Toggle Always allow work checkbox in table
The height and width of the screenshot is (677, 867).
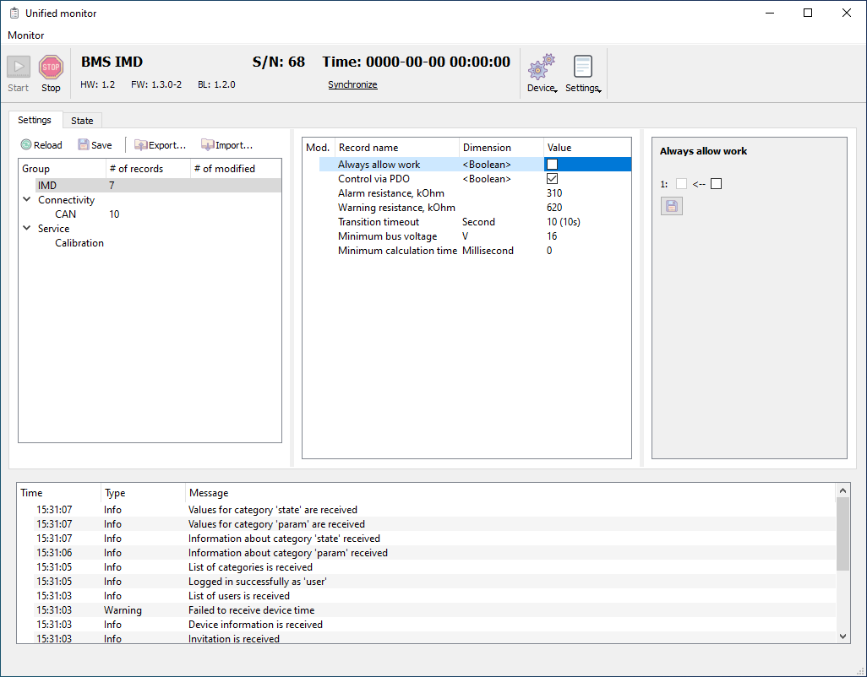point(552,164)
